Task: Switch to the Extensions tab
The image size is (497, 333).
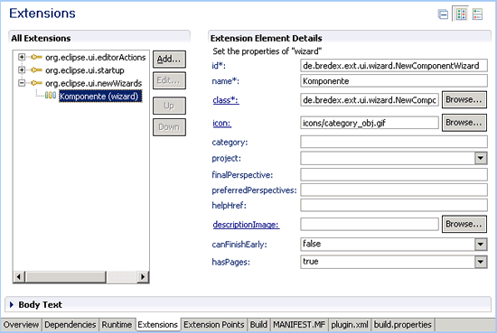Action: [157, 325]
